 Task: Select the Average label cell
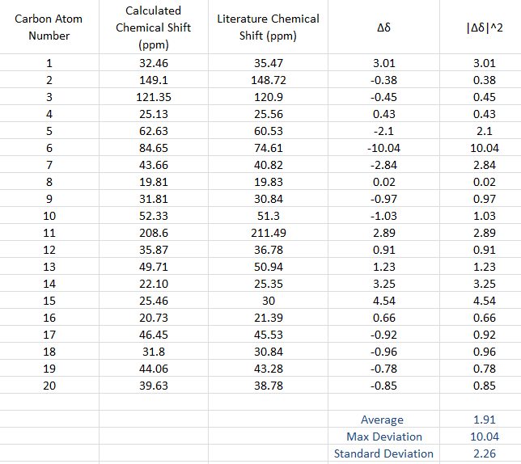383,420
